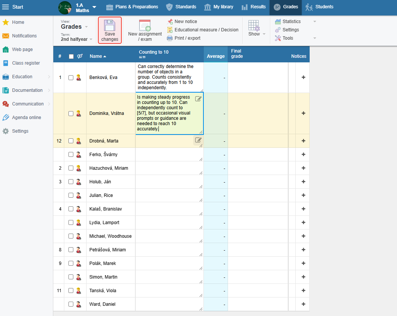Click the Communication chat bubbles icon
Viewport: 397px width, 316px height.
6,104
